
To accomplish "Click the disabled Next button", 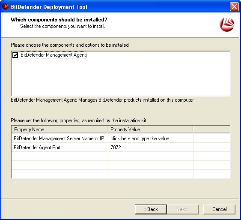I will (183, 209).
